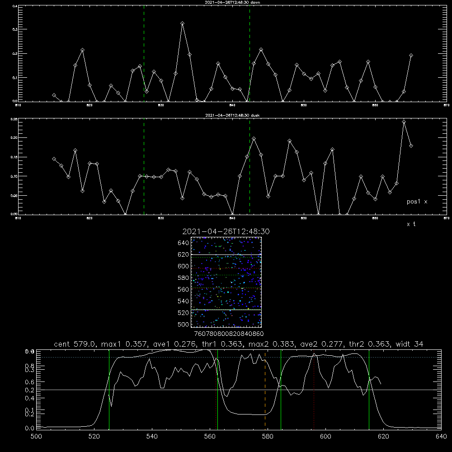This screenshot has height=452, width=452.
Task: Click left green dashed marker in dawn plot
Action: click(144, 53)
